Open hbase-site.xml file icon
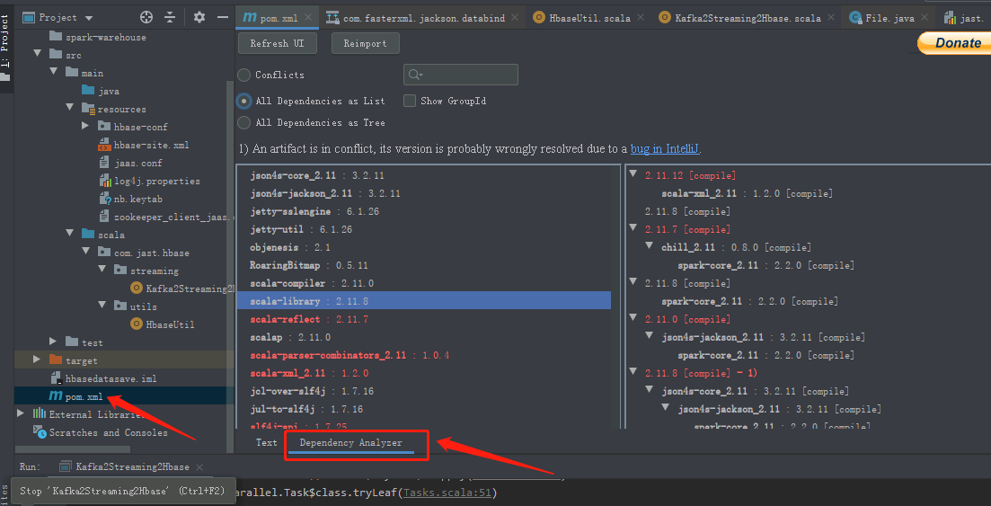 105,145
